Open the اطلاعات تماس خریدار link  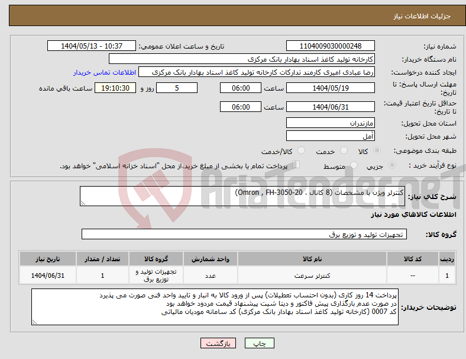tap(105, 72)
